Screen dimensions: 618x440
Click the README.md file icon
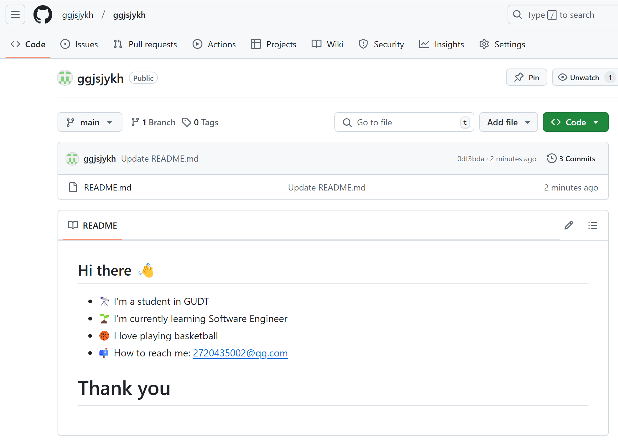(x=73, y=187)
